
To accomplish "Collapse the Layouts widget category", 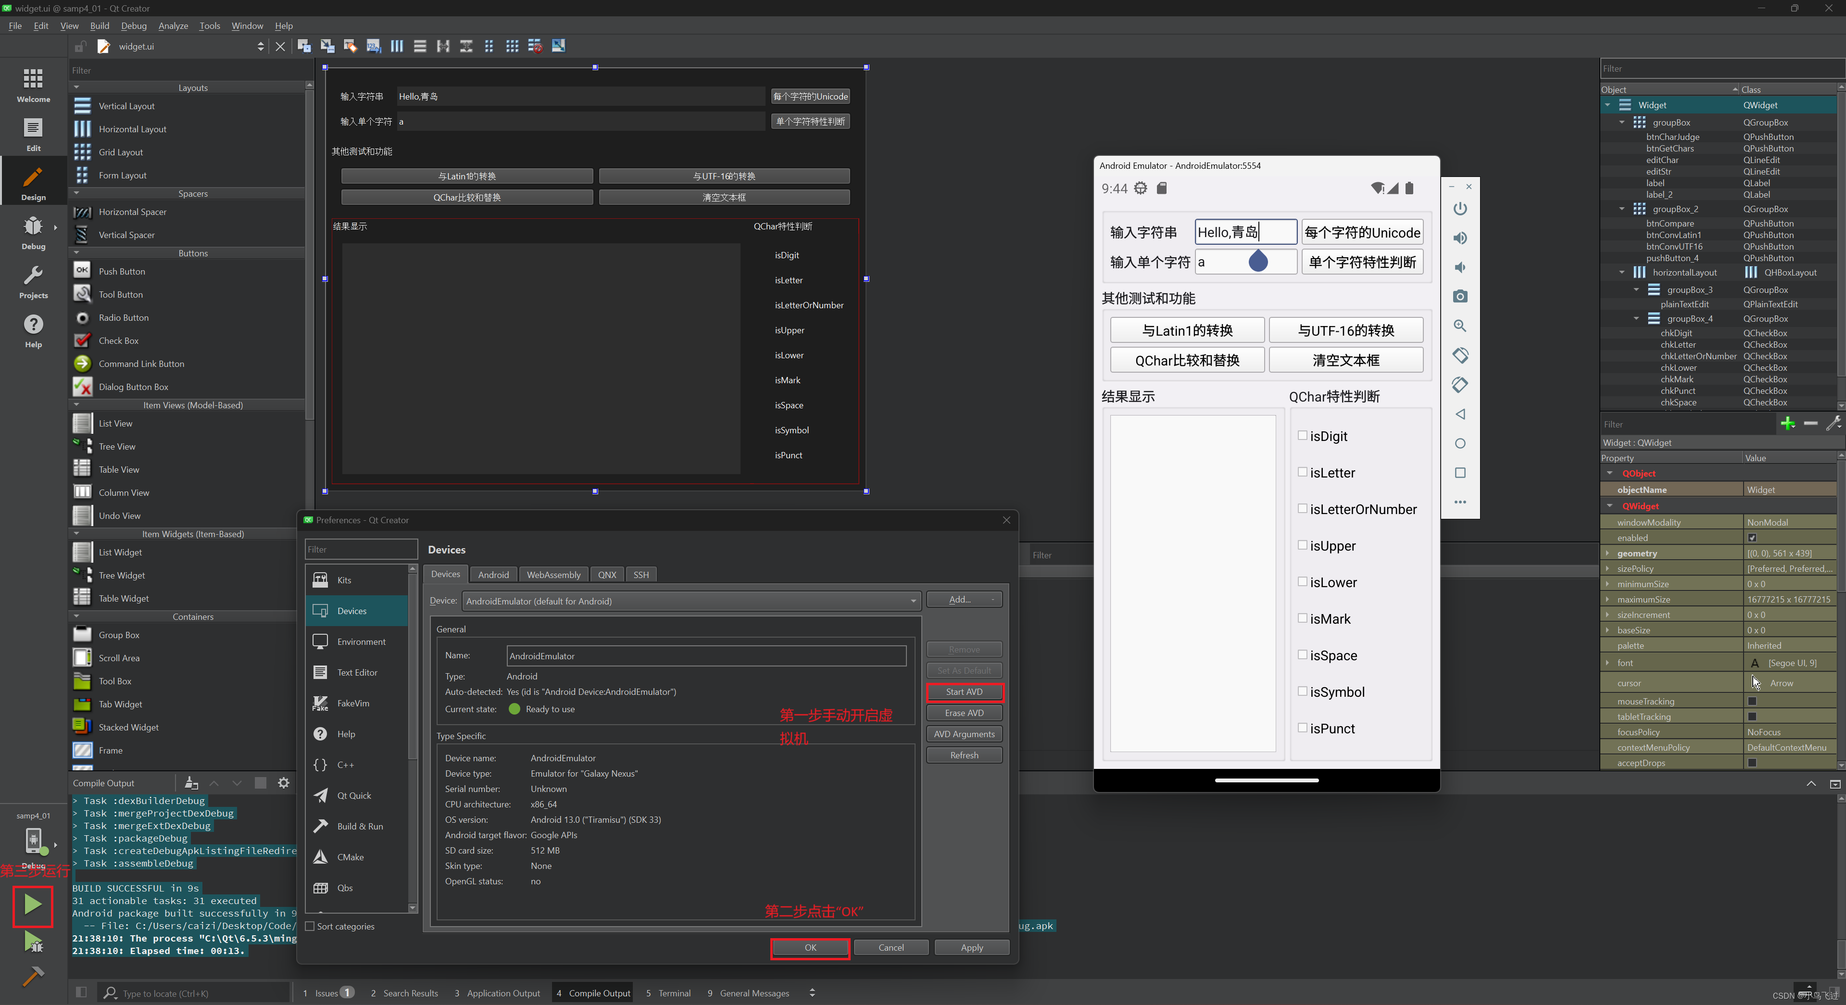I will 76,88.
